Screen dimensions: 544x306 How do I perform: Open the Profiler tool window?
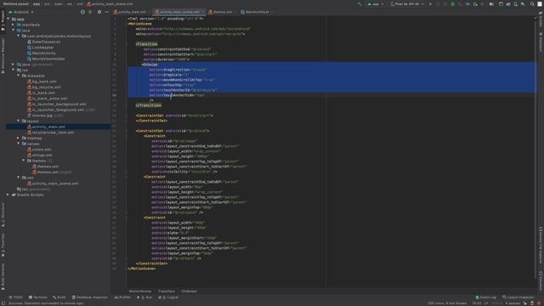coord(122,297)
